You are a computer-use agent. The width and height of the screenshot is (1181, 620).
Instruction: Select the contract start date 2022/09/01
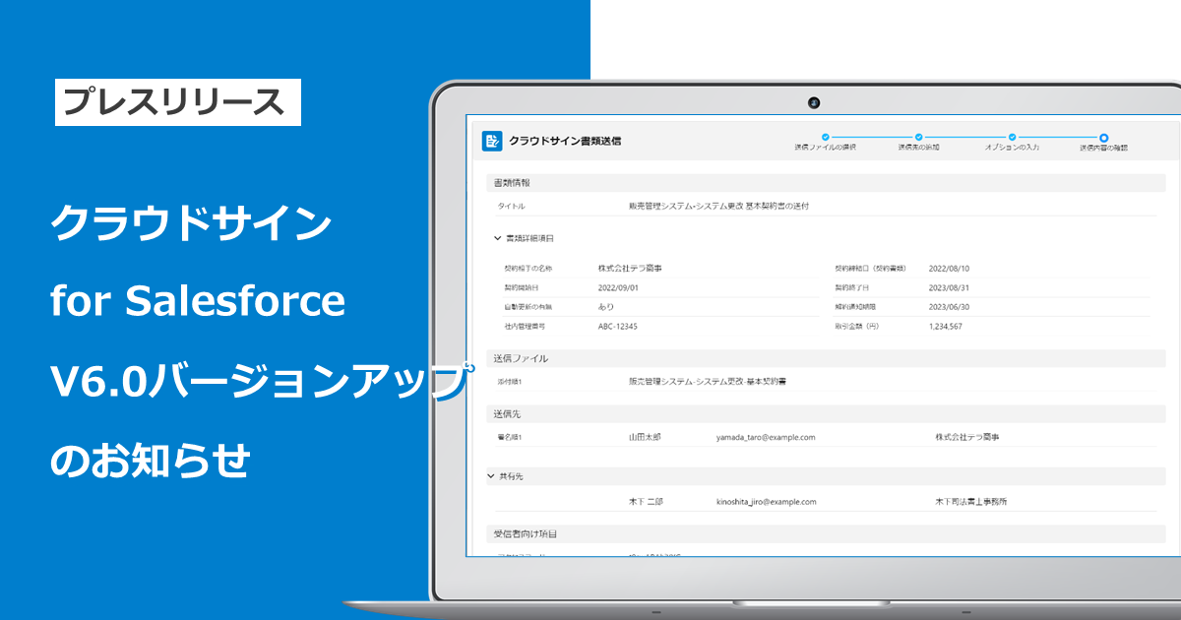(x=618, y=287)
